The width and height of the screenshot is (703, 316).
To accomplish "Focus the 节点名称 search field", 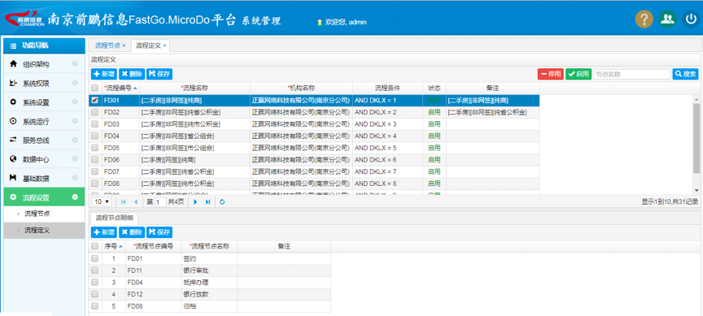I will pos(632,74).
